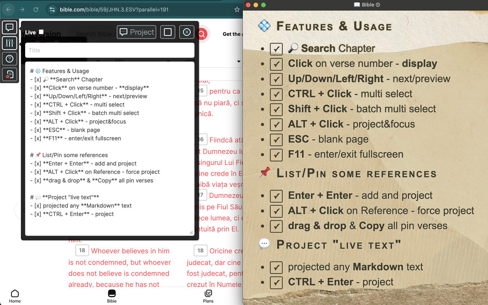Open the live text chat sidebar icon

(10, 27)
